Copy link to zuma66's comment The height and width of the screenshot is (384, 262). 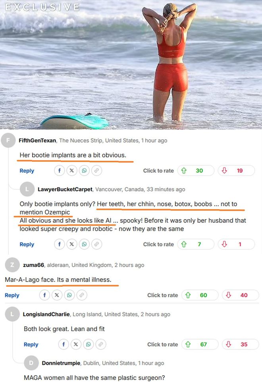pos(82,295)
